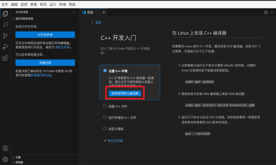Open the 选择 menu

(24, 5)
